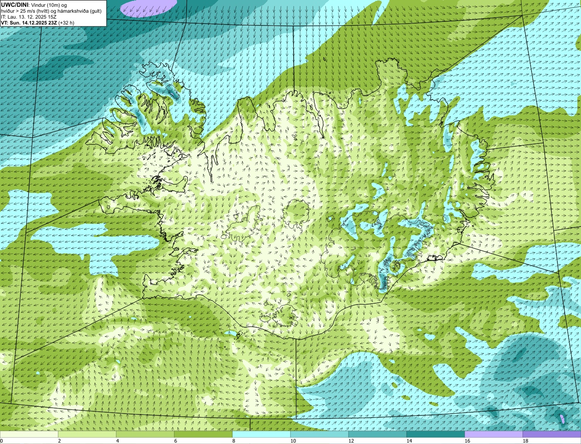
Task: Click the 12–14 m/s teal legend swatch
Action: 378,434
